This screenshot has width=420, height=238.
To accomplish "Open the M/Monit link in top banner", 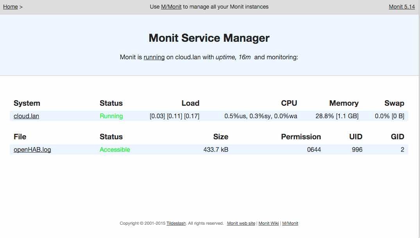I will pyautogui.click(x=171, y=7).
